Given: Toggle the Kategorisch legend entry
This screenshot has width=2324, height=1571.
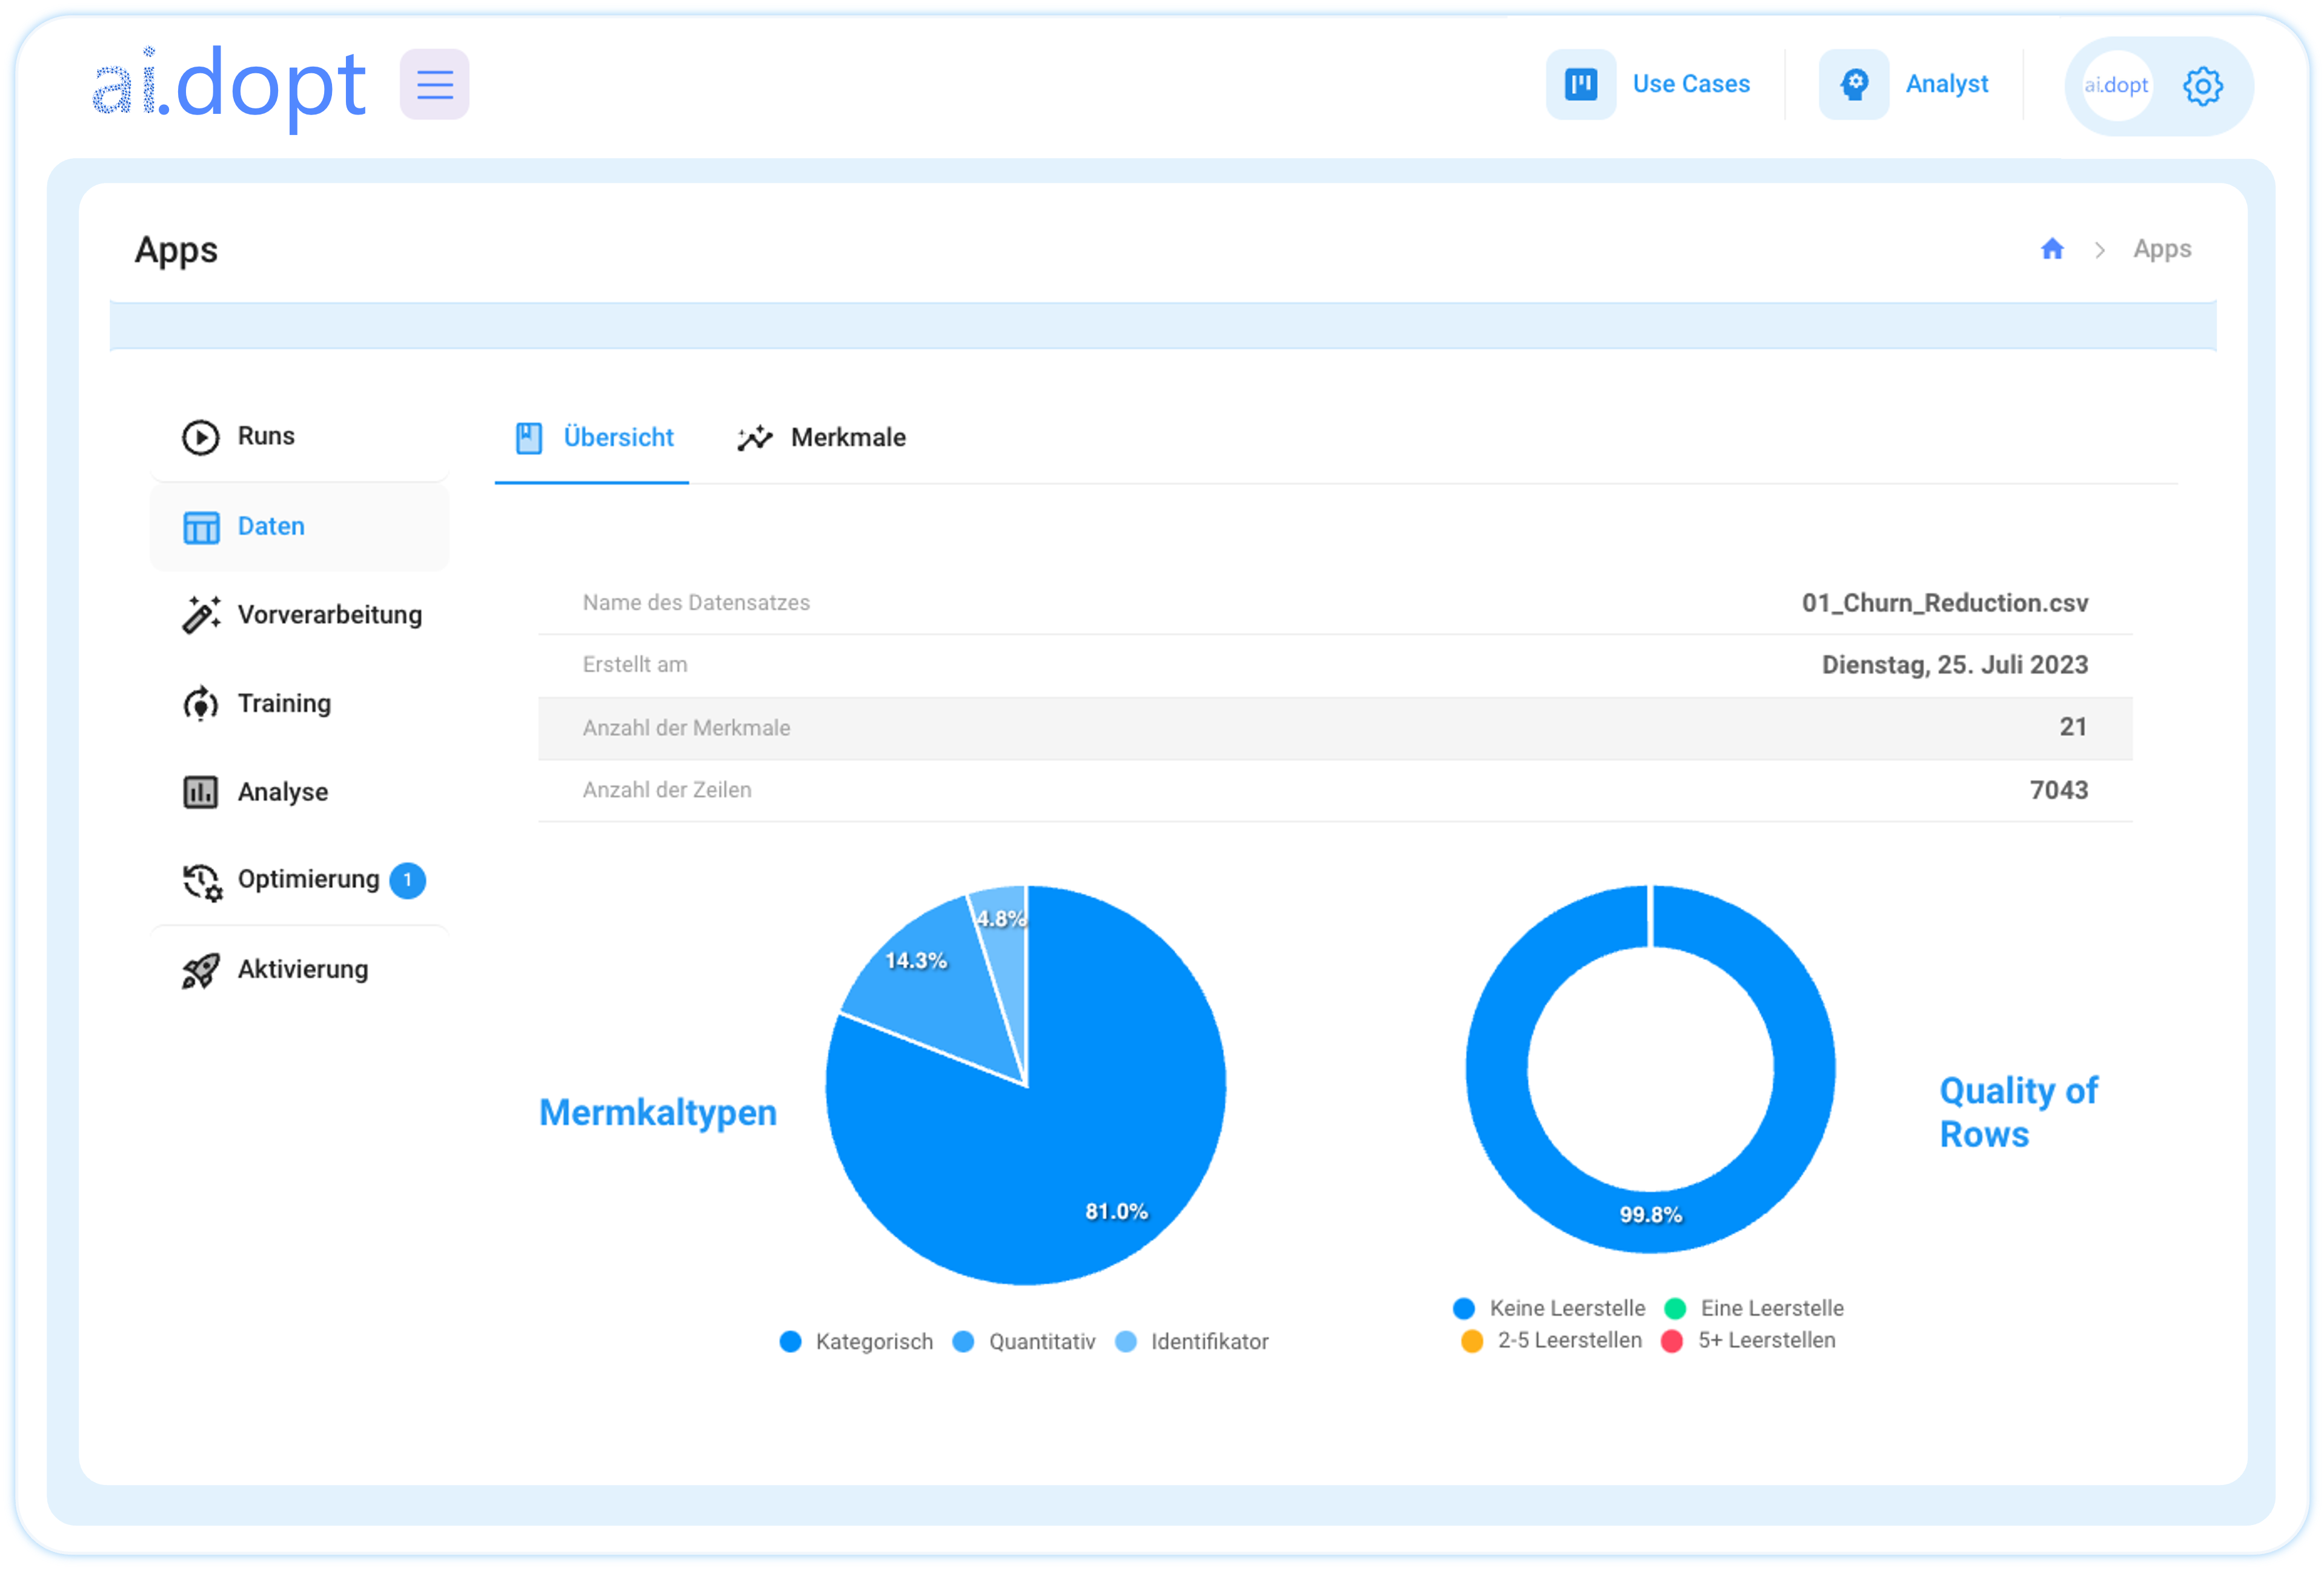Looking at the screenshot, I should 856,1341.
